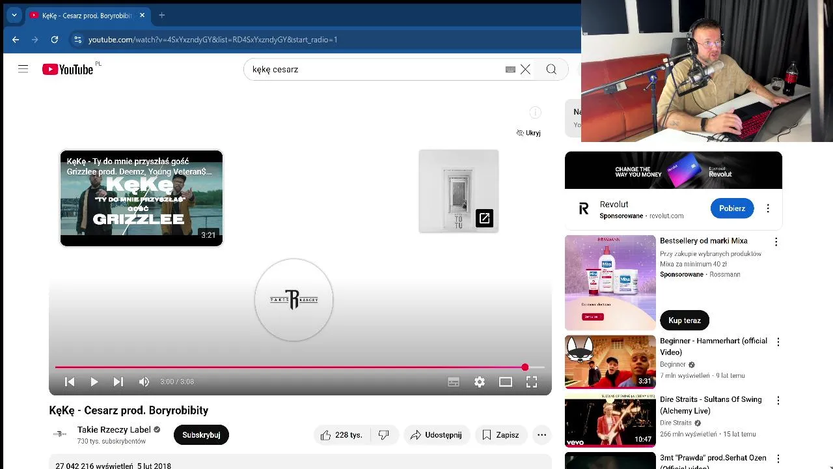This screenshot has width=833, height=469.
Task: Open the tab search dropdown arrow
Action: click(14, 15)
